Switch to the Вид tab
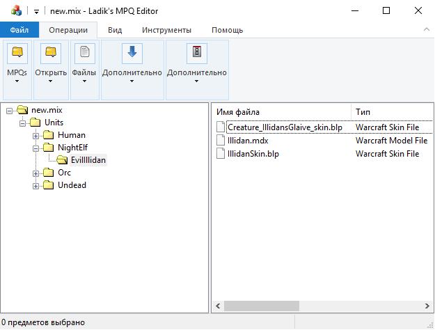This screenshot has width=435, height=330. point(115,30)
